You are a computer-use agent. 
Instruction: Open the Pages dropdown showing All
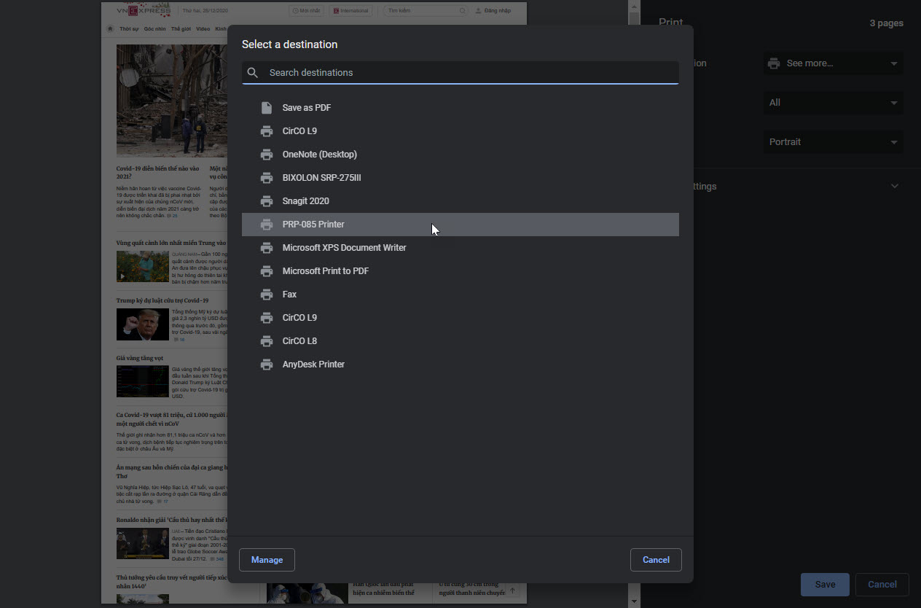[x=833, y=103]
